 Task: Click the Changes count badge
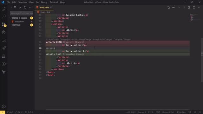tap(32, 25)
